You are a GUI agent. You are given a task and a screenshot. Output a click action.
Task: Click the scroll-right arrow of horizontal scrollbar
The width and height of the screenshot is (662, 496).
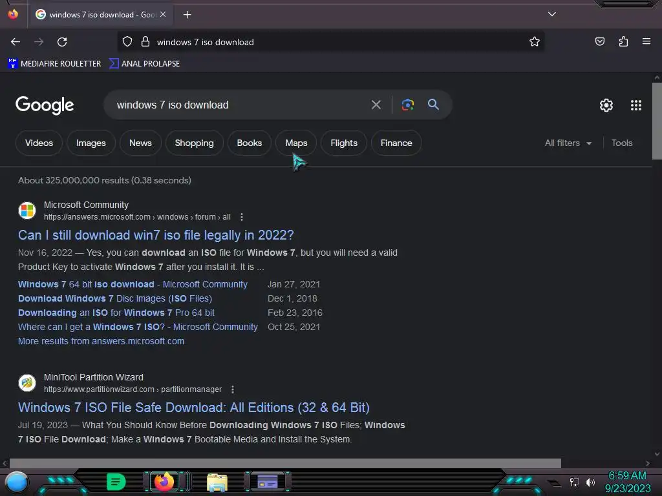pyautogui.click(x=648, y=463)
